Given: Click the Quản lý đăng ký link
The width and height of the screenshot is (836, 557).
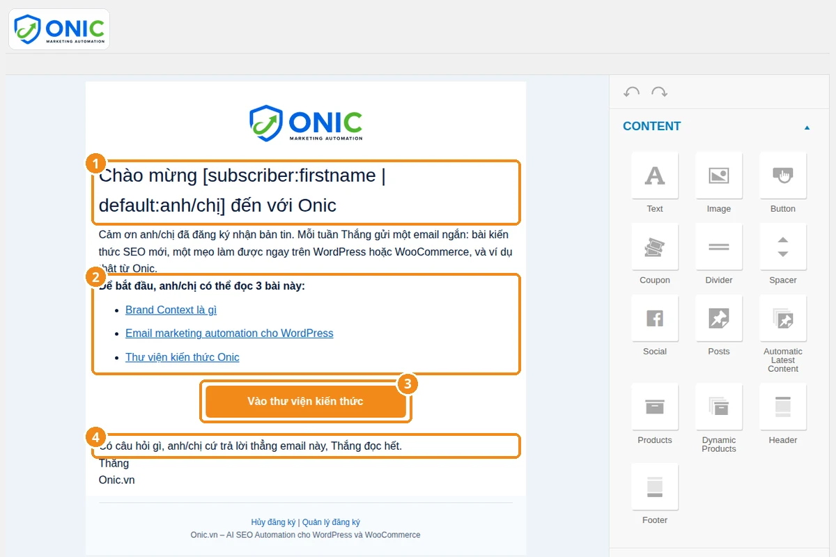Looking at the screenshot, I should [331, 522].
